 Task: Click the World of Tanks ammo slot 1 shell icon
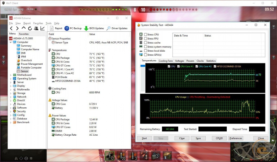110,156
